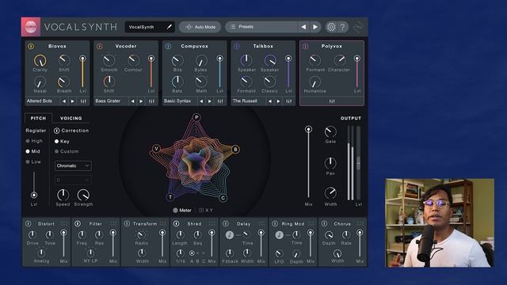Toggle the pitch Correction power button
This screenshot has height=285, width=507.
click(x=56, y=131)
